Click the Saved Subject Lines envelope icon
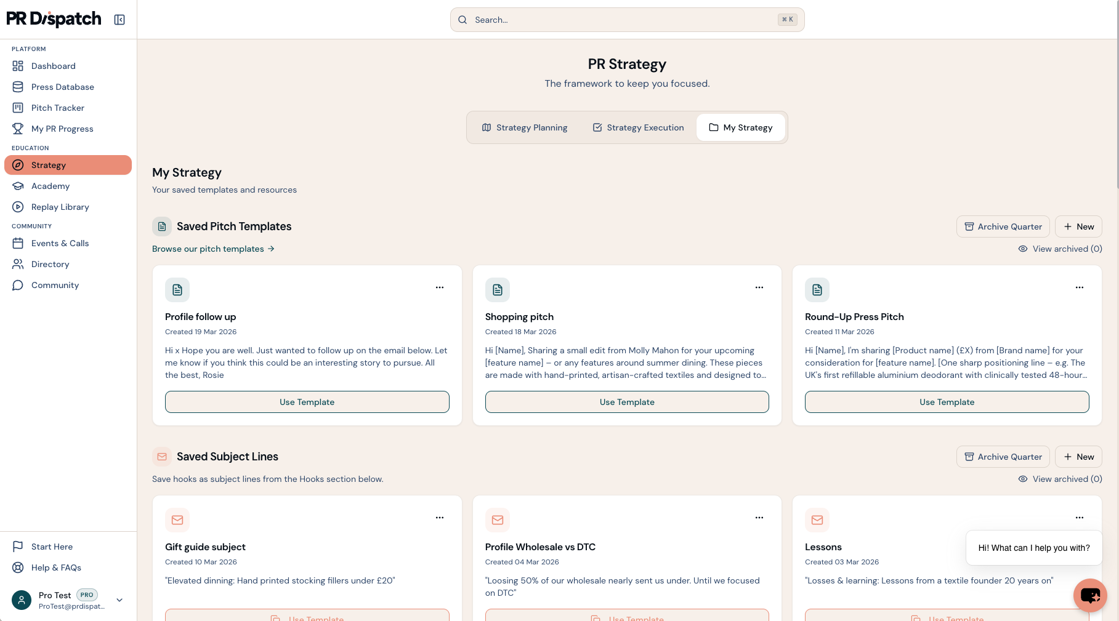1119x621 pixels. click(162, 457)
